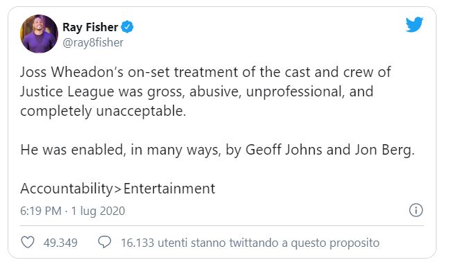Visit the @ray8fisher handle
Viewport: 449px width, 269px height.
[x=93, y=43]
